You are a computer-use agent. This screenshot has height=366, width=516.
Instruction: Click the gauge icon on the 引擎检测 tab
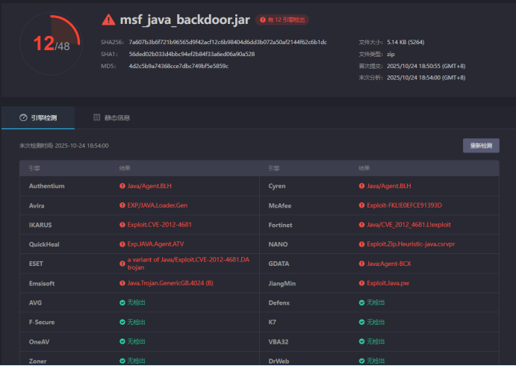23,117
